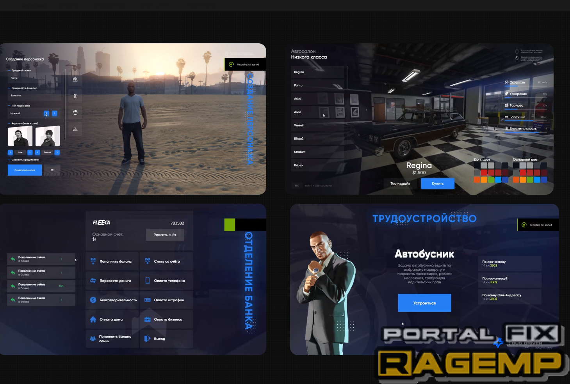
Task: Click the Багажник trunk car icon
Action: click(506, 117)
